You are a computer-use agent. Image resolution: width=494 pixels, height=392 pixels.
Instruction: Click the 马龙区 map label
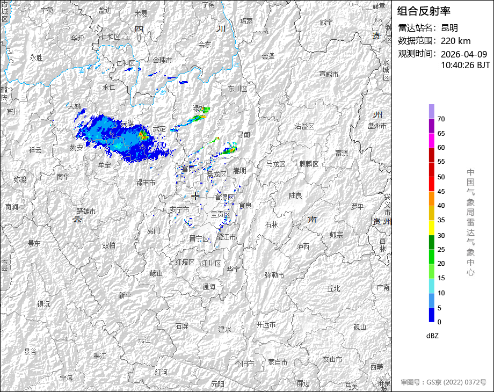pos(275,164)
